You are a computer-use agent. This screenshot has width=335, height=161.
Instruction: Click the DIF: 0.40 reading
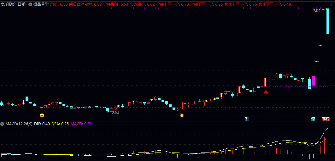(42, 124)
